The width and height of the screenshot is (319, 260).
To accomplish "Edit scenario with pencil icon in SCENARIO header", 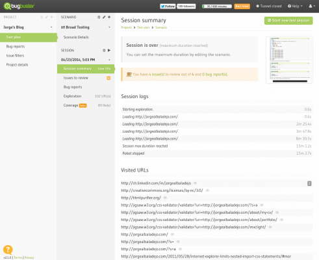I will click(x=104, y=17).
